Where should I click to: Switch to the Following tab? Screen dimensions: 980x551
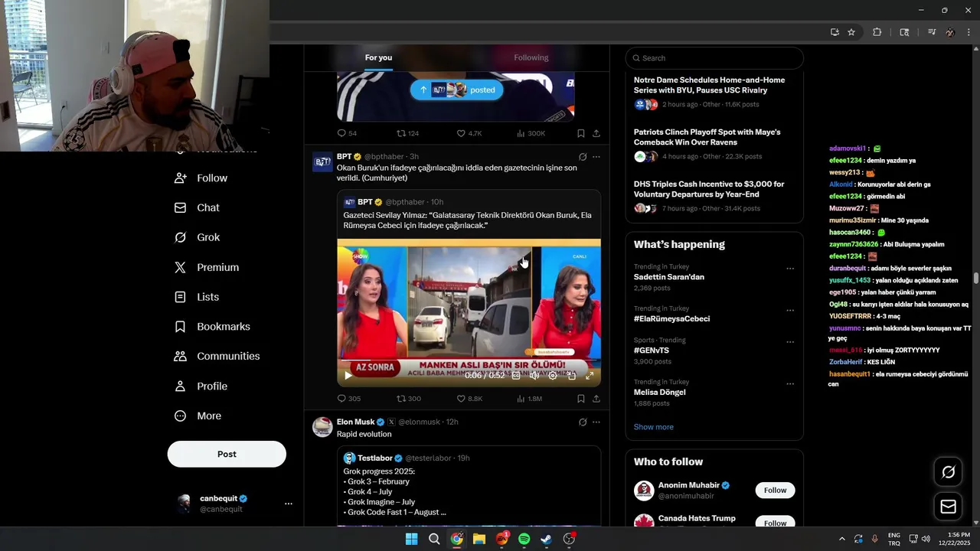(x=531, y=57)
